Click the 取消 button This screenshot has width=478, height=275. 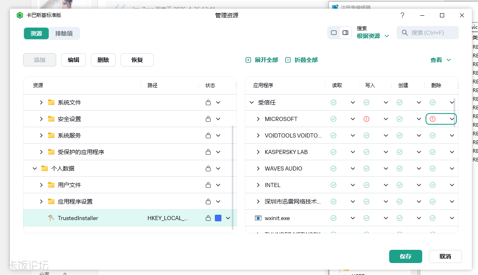(x=445, y=256)
